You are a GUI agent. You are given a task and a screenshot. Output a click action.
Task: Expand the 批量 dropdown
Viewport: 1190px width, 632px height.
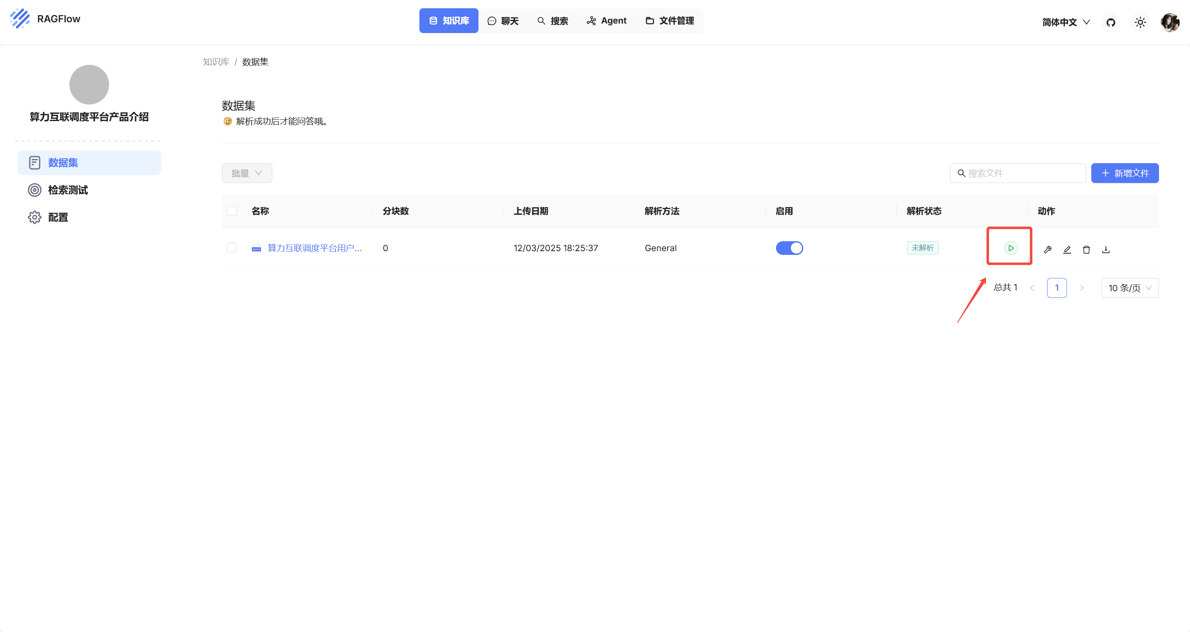point(247,173)
